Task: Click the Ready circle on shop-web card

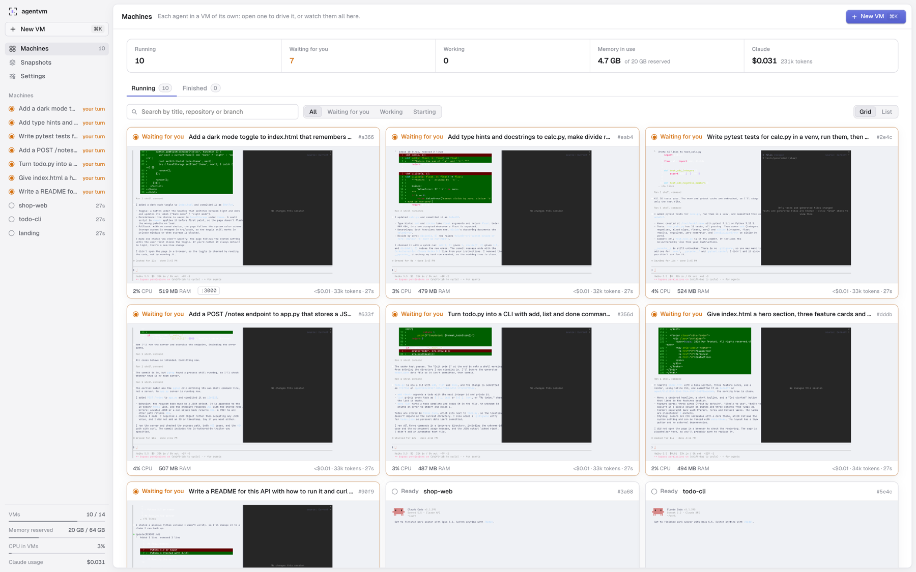Action: [395, 492]
